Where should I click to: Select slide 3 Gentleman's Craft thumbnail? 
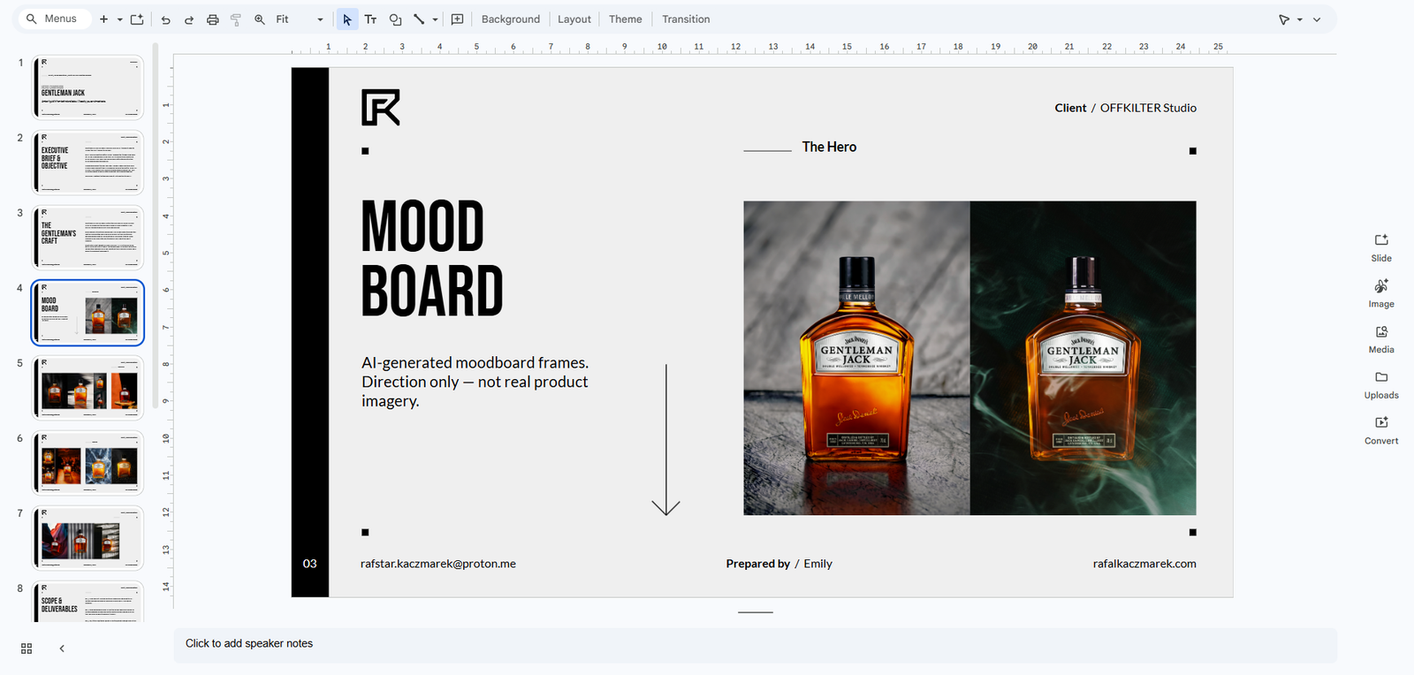click(x=87, y=238)
